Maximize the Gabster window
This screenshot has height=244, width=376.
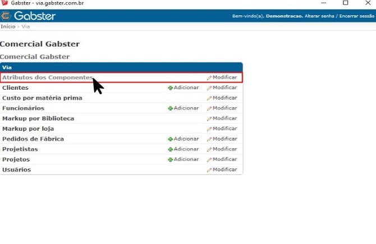point(346,3)
